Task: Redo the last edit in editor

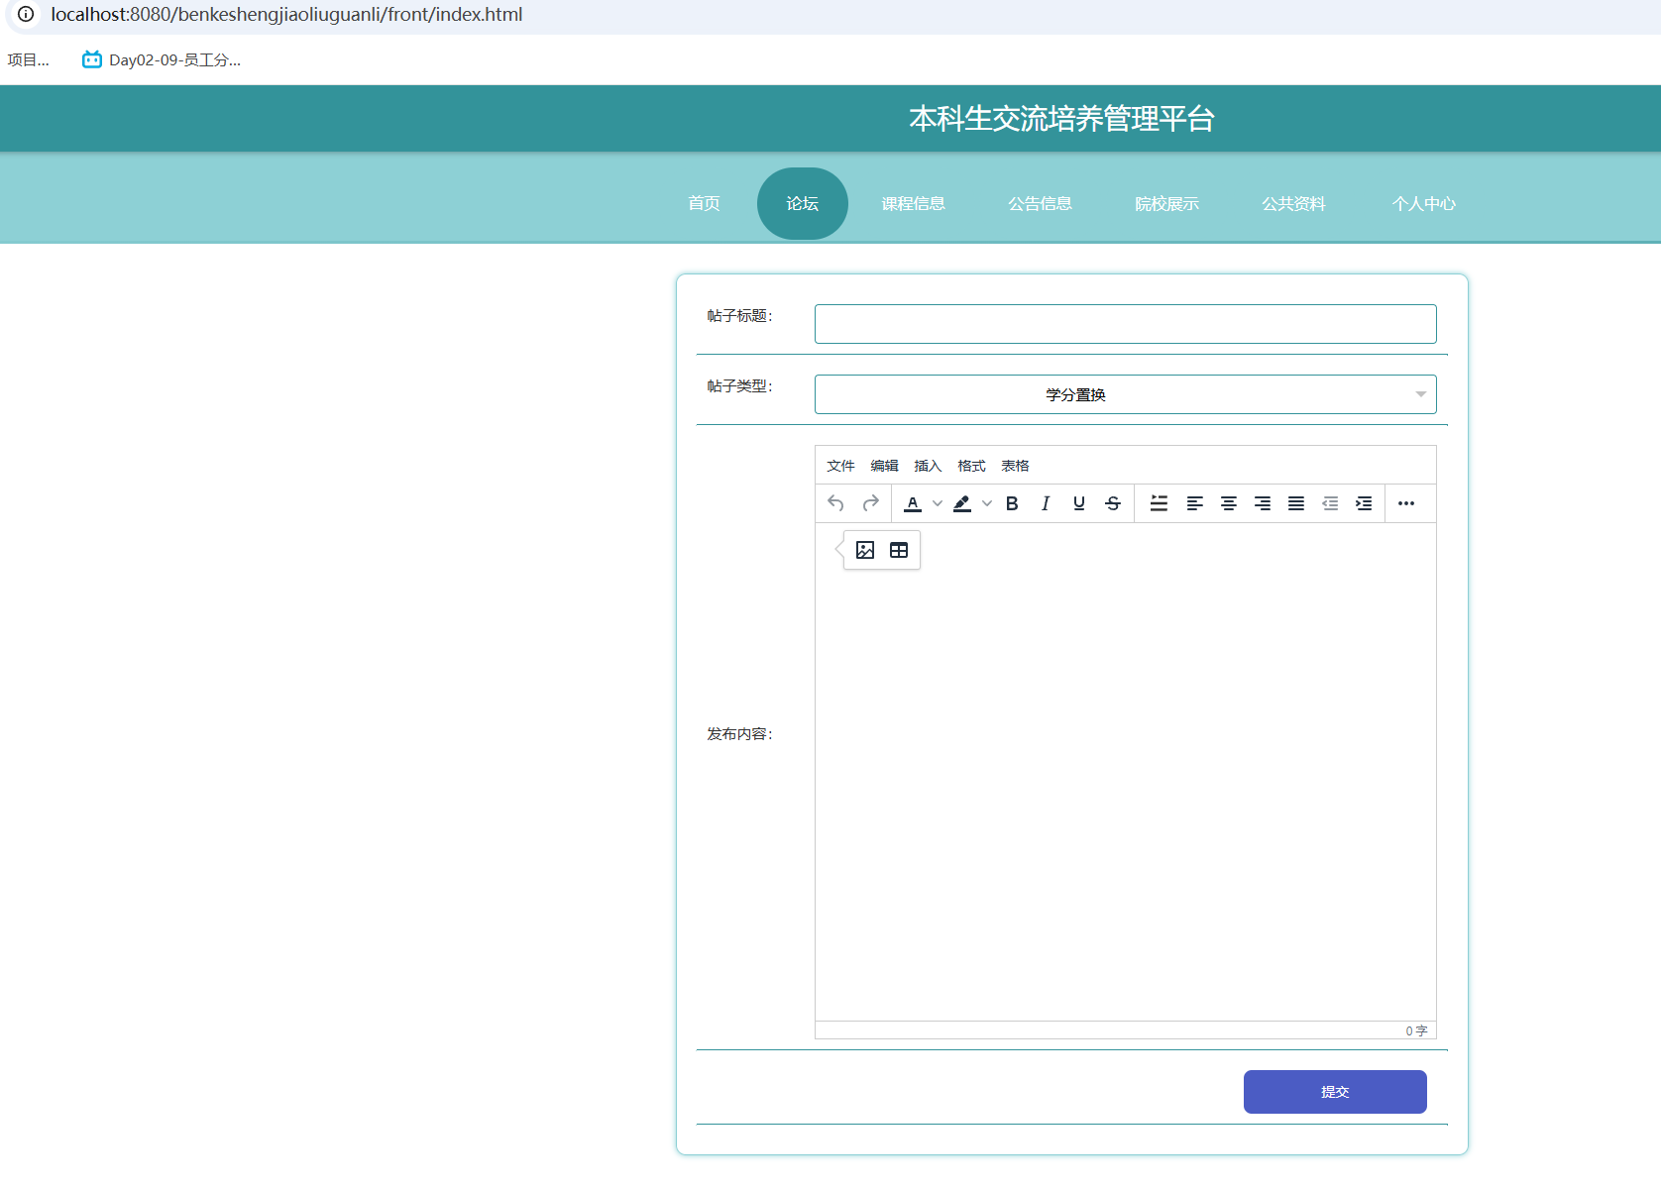Action: 870,503
